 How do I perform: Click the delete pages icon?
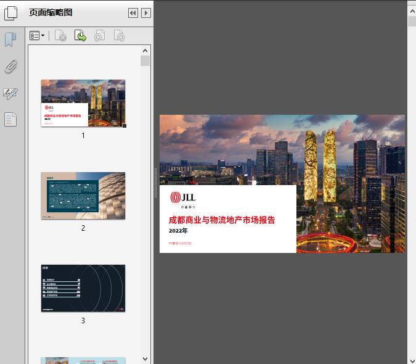(x=60, y=36)
